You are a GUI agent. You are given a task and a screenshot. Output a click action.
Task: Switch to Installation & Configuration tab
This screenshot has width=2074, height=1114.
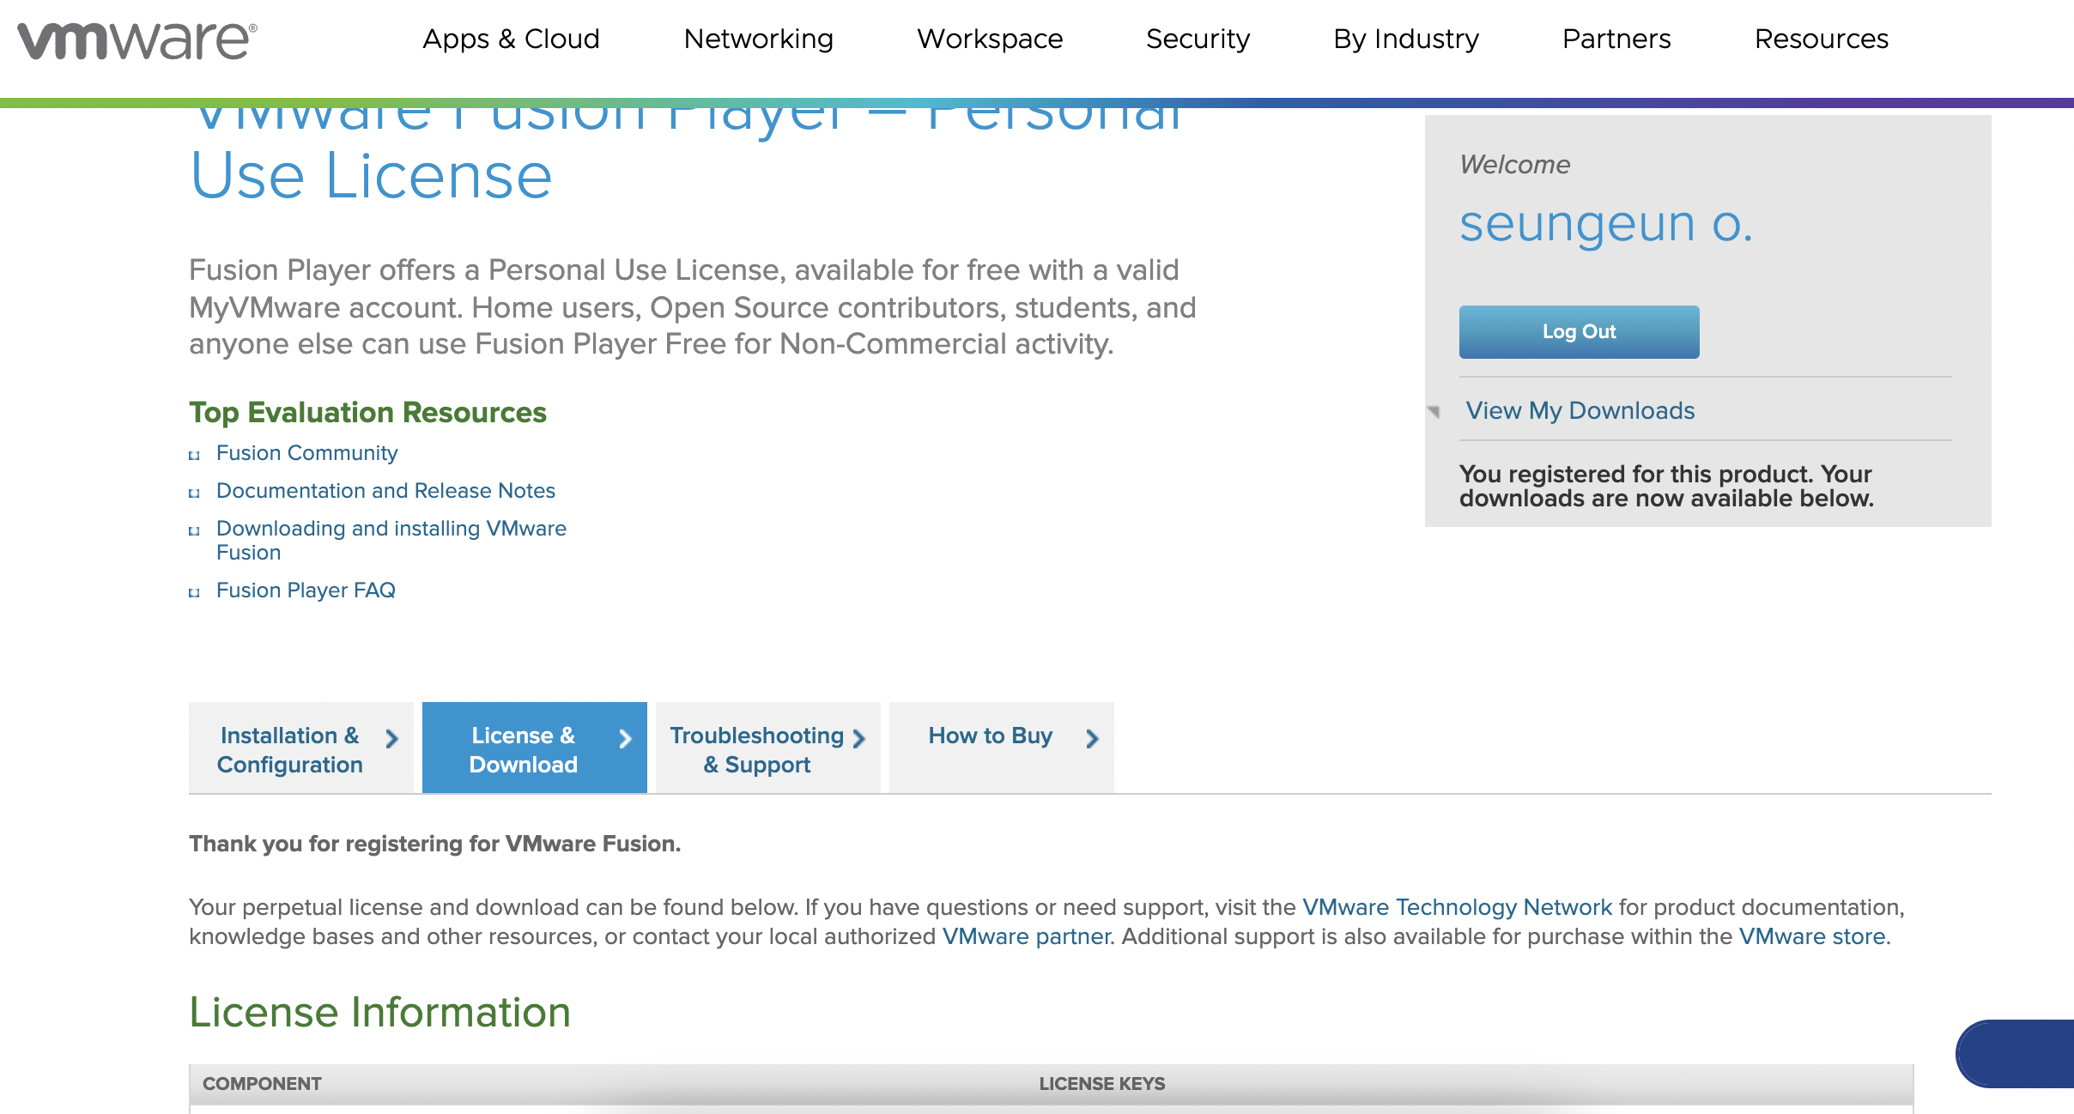pyautogui.click(x=290, y=749)
